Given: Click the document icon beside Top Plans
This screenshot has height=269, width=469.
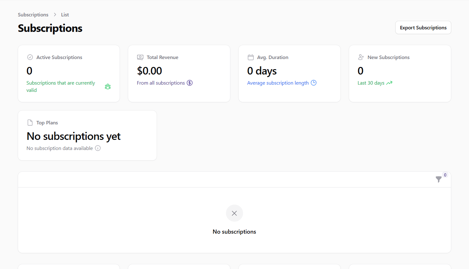Looking at the screenshot, I should click(x=30, y=123).
